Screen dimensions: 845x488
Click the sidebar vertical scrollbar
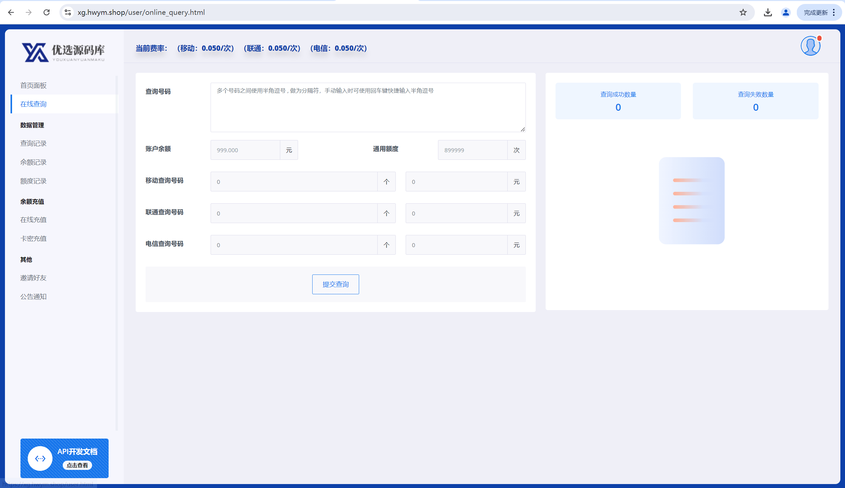click(117, 253)
